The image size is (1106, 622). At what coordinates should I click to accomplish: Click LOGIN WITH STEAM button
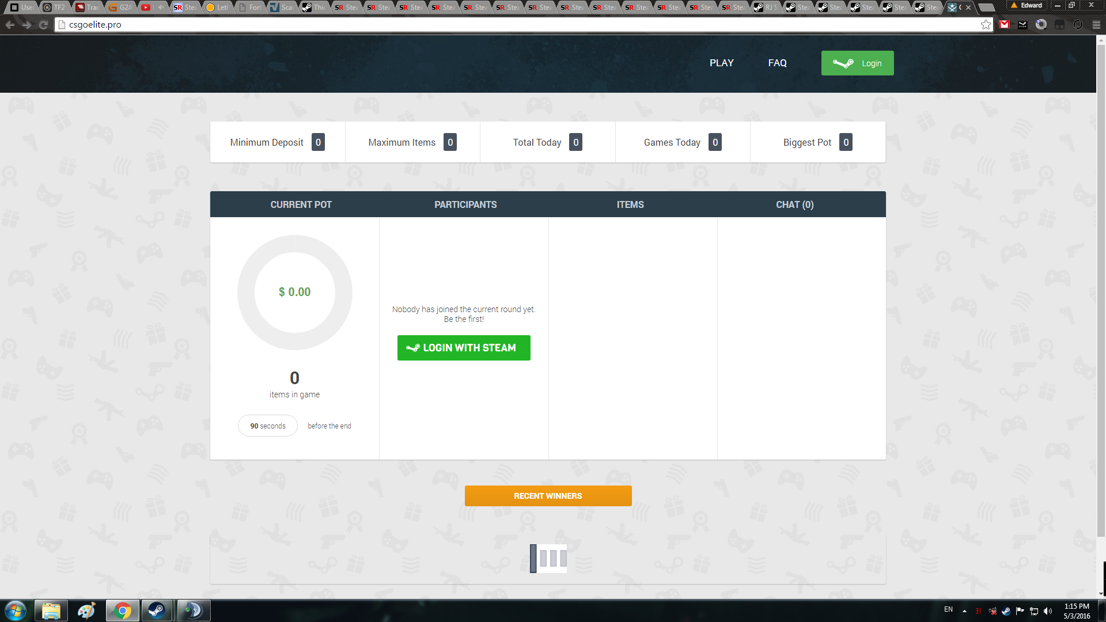pyautogui.click(x=464, y=348)
